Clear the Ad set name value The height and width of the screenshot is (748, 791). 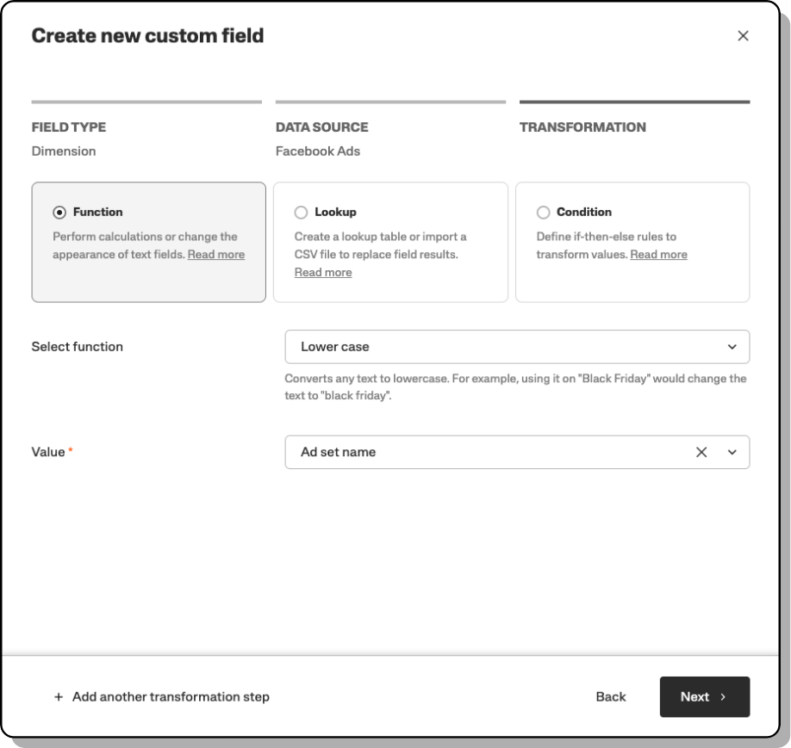click(x=701, y=452)
